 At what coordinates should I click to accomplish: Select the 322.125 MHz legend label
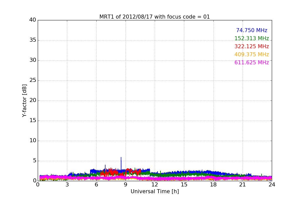point(252,46)
